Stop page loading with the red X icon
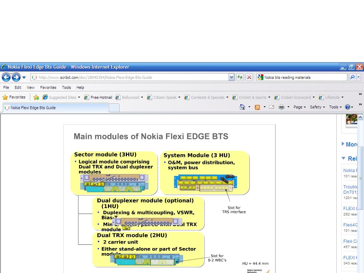 point(249,77)
